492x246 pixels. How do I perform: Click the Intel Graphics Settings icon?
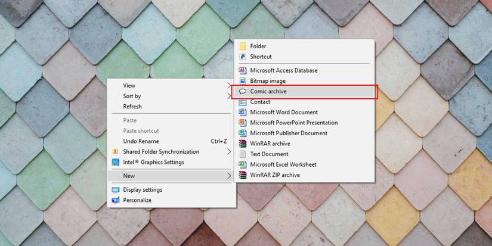pos(116,163)
